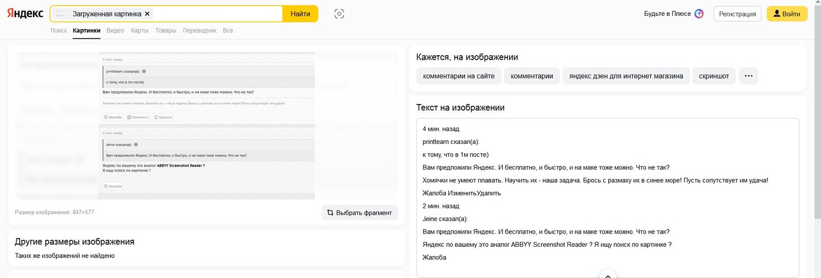This screenshot has height=278, width=821.
Task: Click the uploaded screenshot preview image
Action: [206, 125]
